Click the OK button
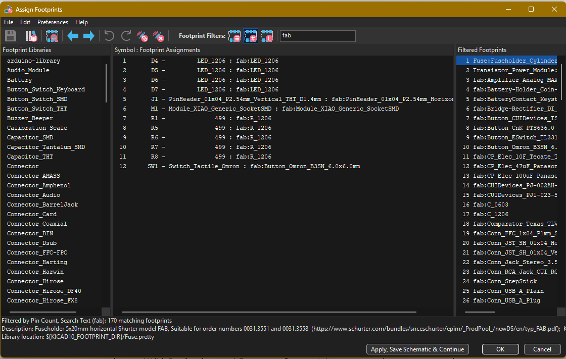 click(x=500, y=349)
